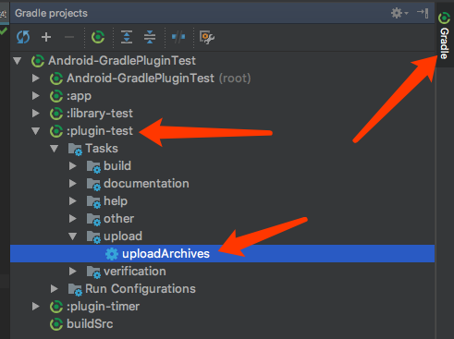The width and height of the screenshot is (454, 339).
Task: Click the build group label
Action: [x=117, y=166]
